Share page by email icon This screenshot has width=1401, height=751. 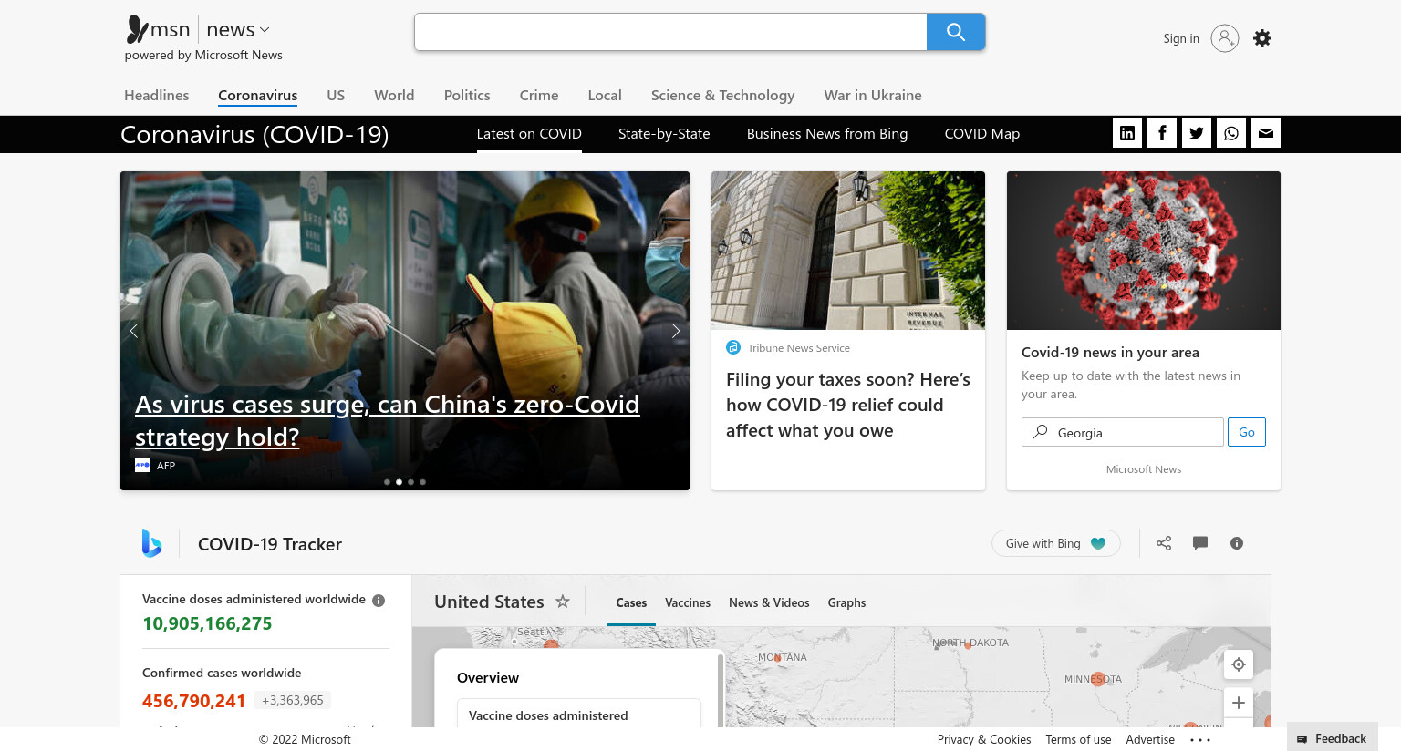1266,133
